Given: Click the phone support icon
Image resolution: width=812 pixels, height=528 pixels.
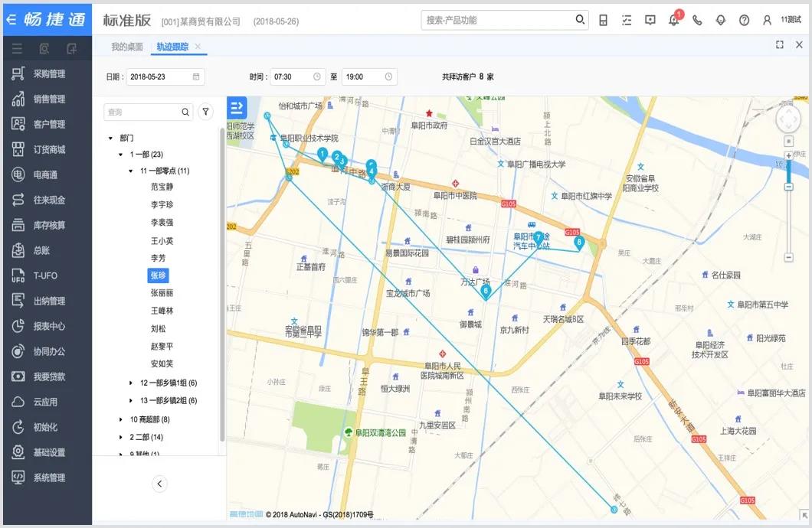Looking at the screenshot, I should 698,20.
